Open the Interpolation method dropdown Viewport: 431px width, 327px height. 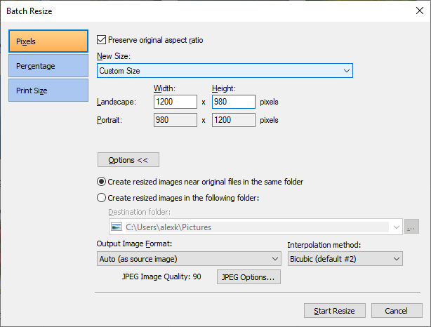click(x=345, y=258)
